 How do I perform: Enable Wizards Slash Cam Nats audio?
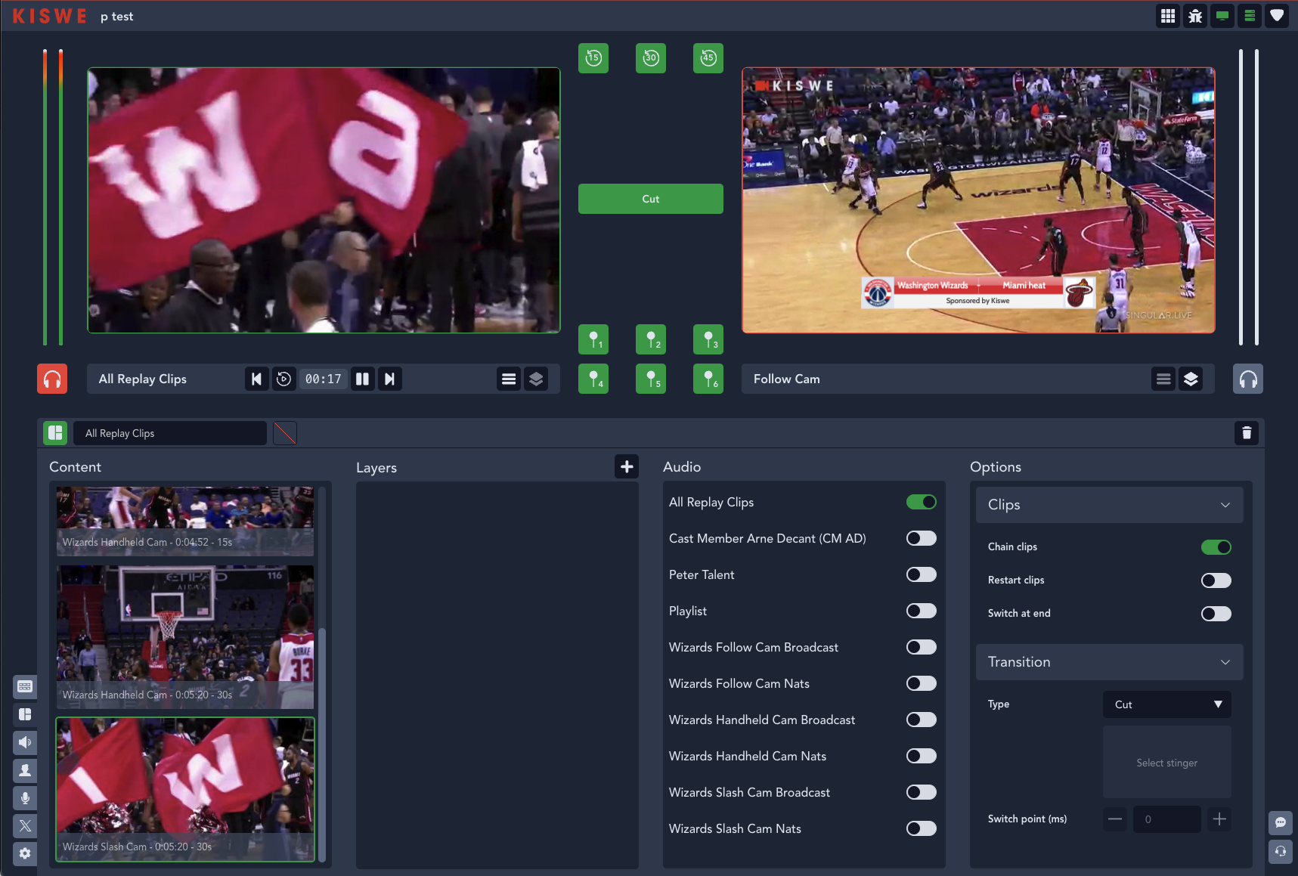(x=922, y=828)
